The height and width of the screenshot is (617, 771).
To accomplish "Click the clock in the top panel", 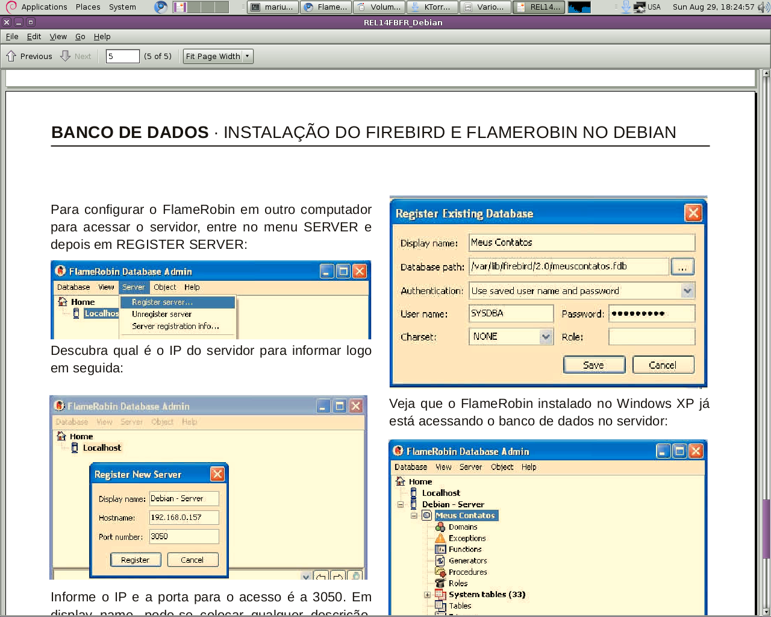I will (714, 7).
